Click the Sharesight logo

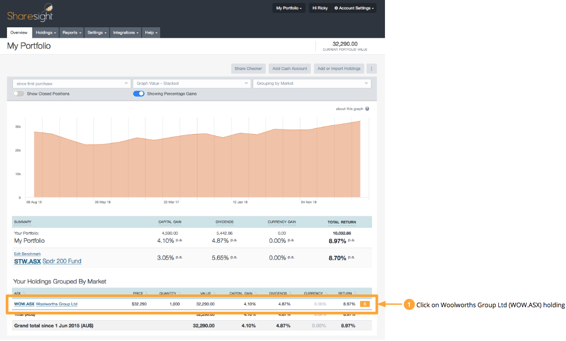tap(30, 12)
